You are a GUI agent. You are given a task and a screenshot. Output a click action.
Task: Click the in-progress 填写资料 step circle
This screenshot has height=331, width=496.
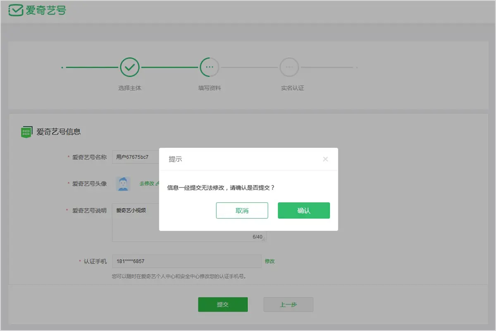pos(210,67)
